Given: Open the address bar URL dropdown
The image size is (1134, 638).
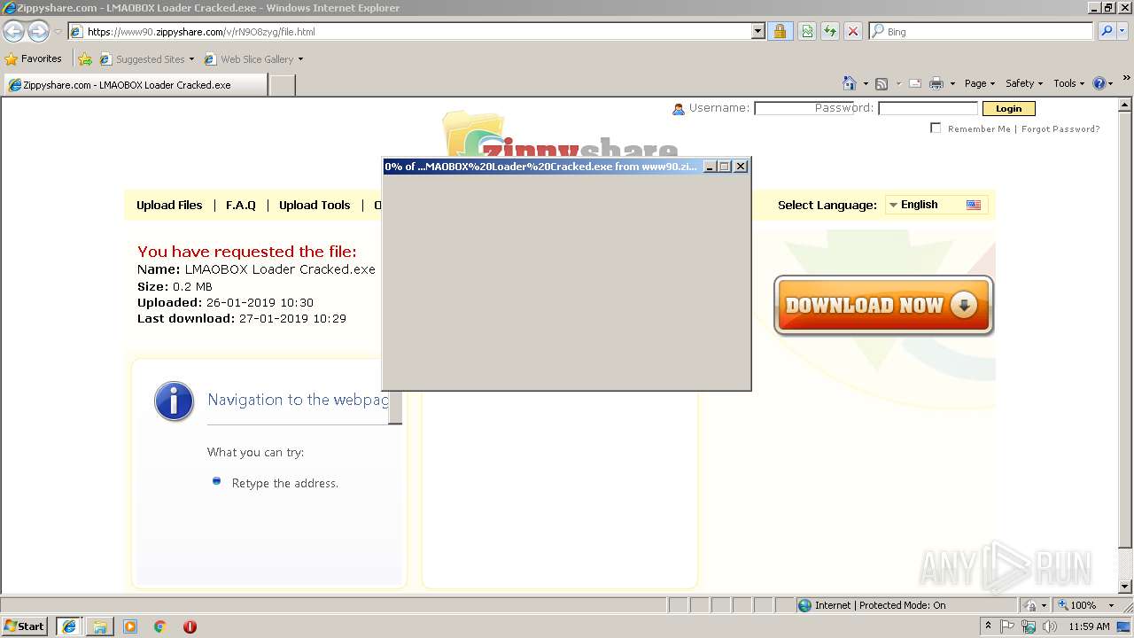Looking at the screenshot, I should [757, 31].
